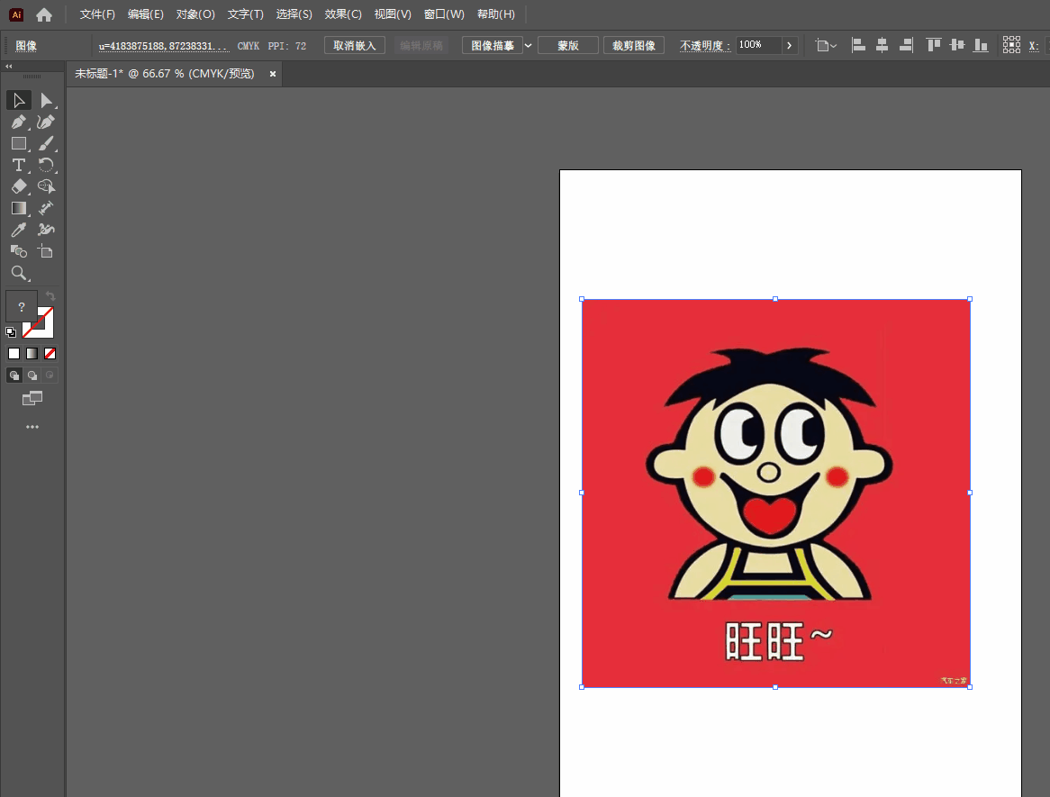Open the 编辑(E) menu
The width and height of the screenshot is (1050, 797).
(x=145, y=14)
